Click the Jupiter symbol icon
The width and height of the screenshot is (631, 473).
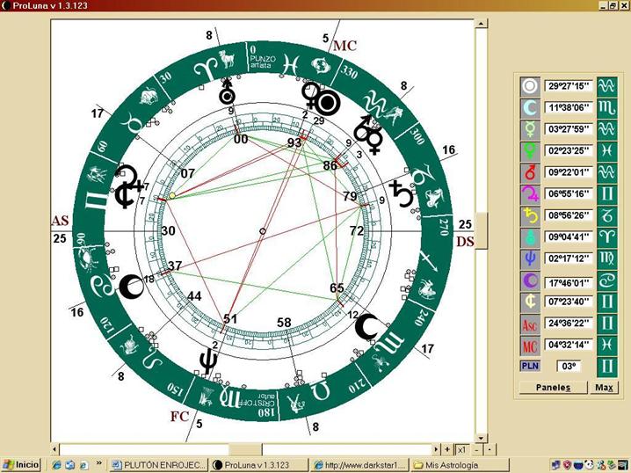529,193
